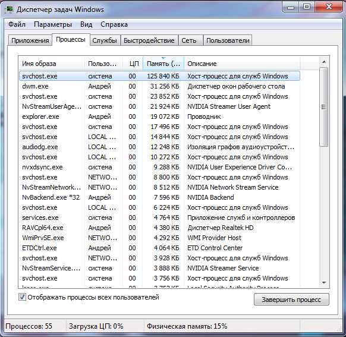Sort by Пользователь column header
The height and width of the screenshot is (337, 346).
tap(103, 64)
